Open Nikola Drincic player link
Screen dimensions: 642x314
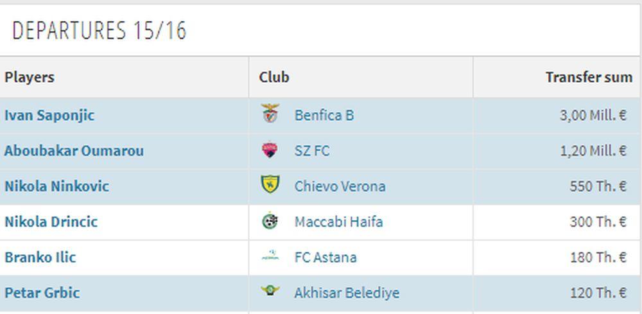pos(51,222)
